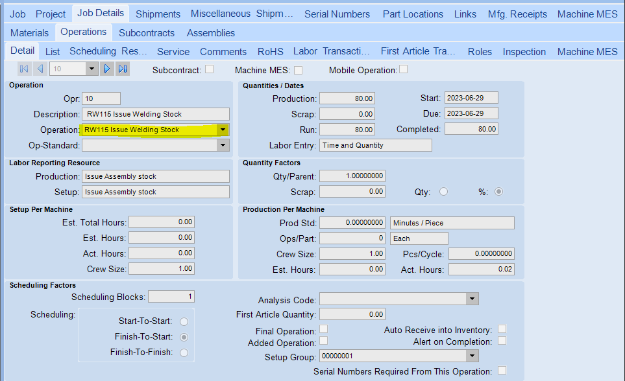625x381 pixels.
Task: Enable Auto Receive into Inventory checkbox
Action: tap(502, 329)
